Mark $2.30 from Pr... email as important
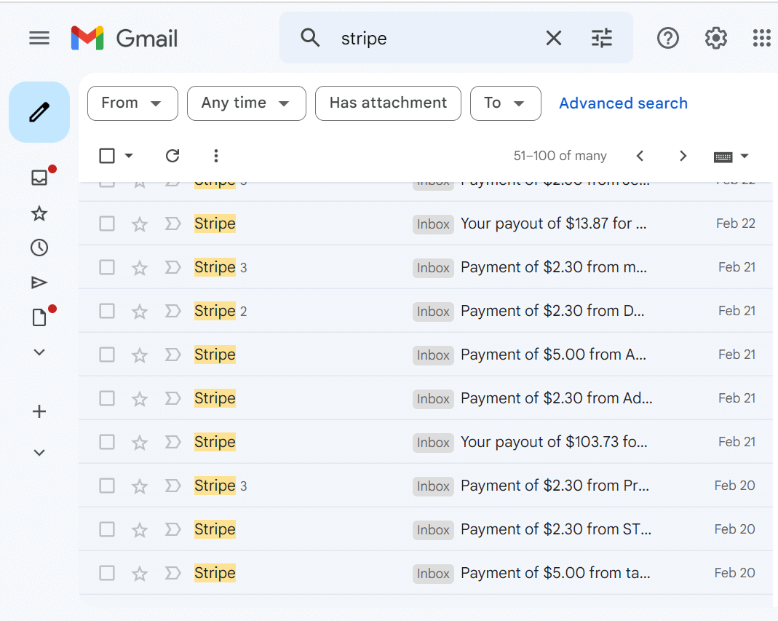 click(172, 486)
